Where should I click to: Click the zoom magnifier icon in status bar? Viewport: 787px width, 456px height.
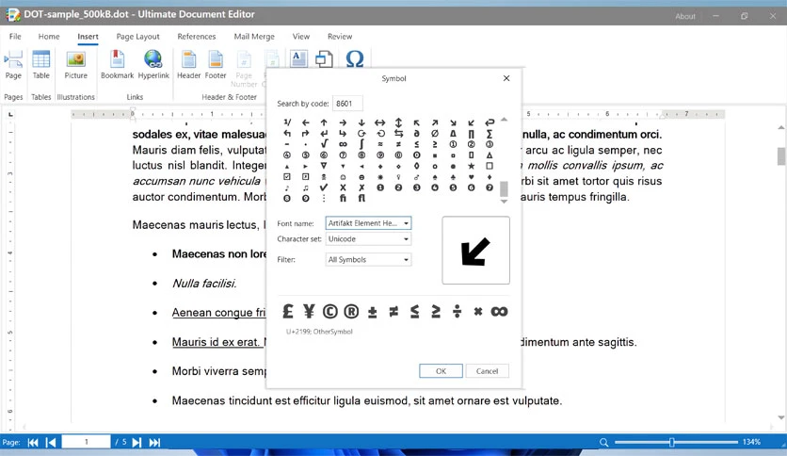(603, 443)
